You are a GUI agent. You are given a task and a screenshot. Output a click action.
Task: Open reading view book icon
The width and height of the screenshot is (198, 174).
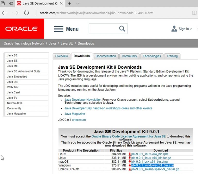pyautogui.click(x=194, y=13)
